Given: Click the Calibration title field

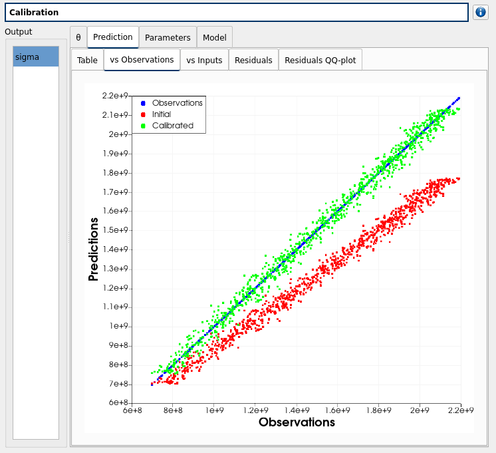Looking at the screenshot, I should click(236, 13).
